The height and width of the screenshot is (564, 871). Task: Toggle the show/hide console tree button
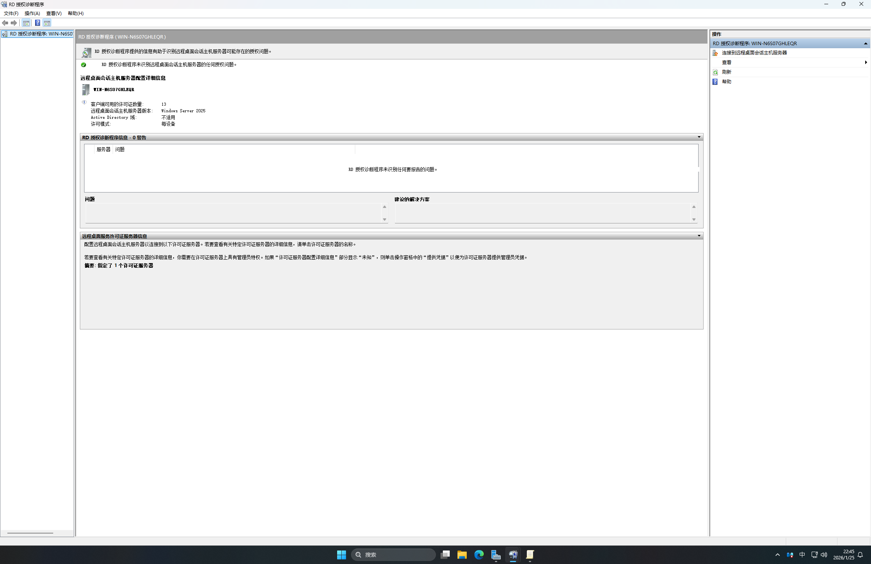[x=26, y=23]
